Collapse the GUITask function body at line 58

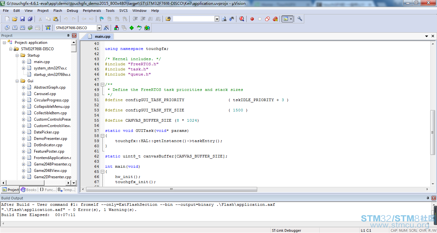pyautogui.click(x=102, y=136)
